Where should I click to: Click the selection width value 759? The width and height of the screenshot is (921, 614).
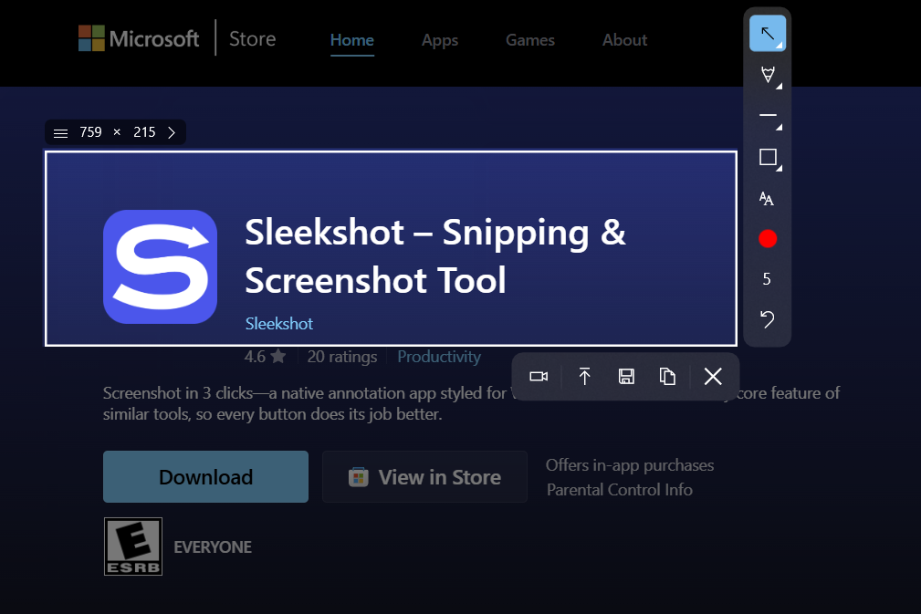[x=90, y=133]
